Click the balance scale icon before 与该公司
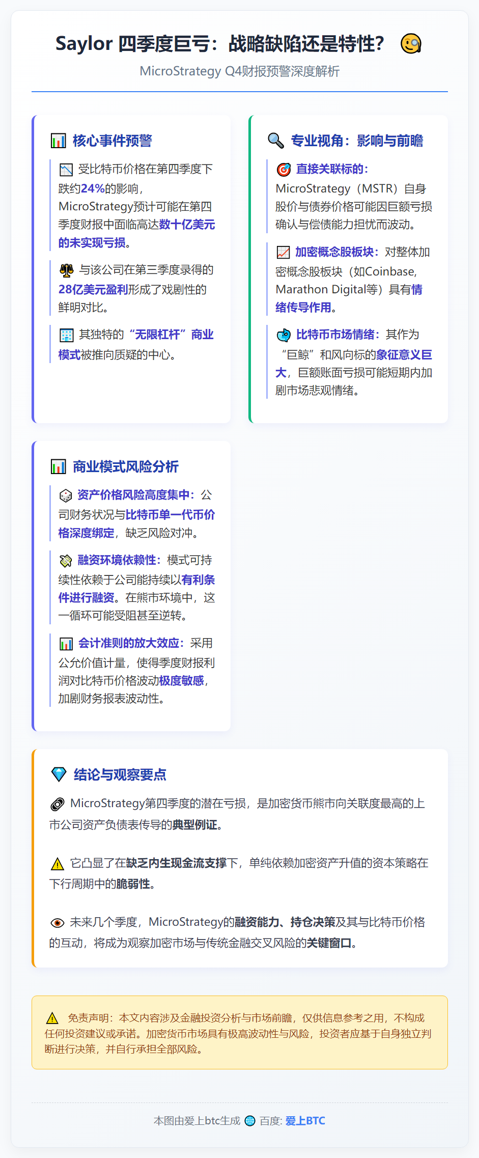Viewport: 479px width, 1158px height. (67, 270)
